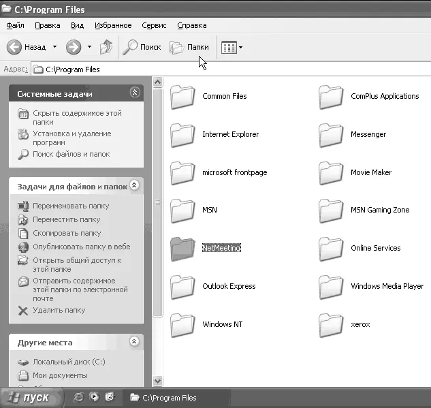Expand the view mode dropdown arrow
Image resolution: width=431 pixels, height=408 pixels.
240,47
